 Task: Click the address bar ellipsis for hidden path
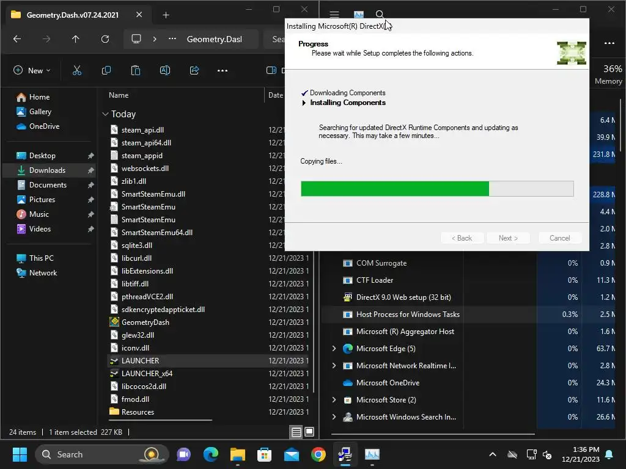172,39
